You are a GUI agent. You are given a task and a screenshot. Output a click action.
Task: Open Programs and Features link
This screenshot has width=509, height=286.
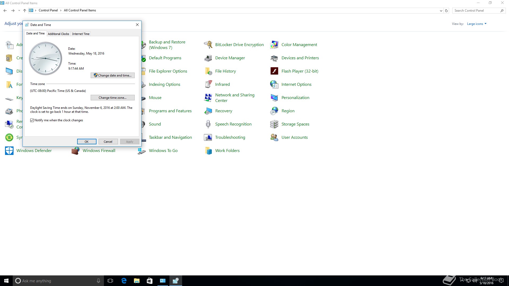170,111
